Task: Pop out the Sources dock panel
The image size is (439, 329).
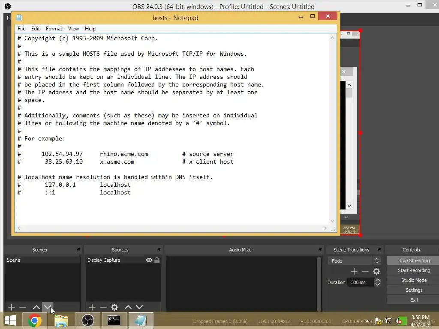Action: (159, 250)
